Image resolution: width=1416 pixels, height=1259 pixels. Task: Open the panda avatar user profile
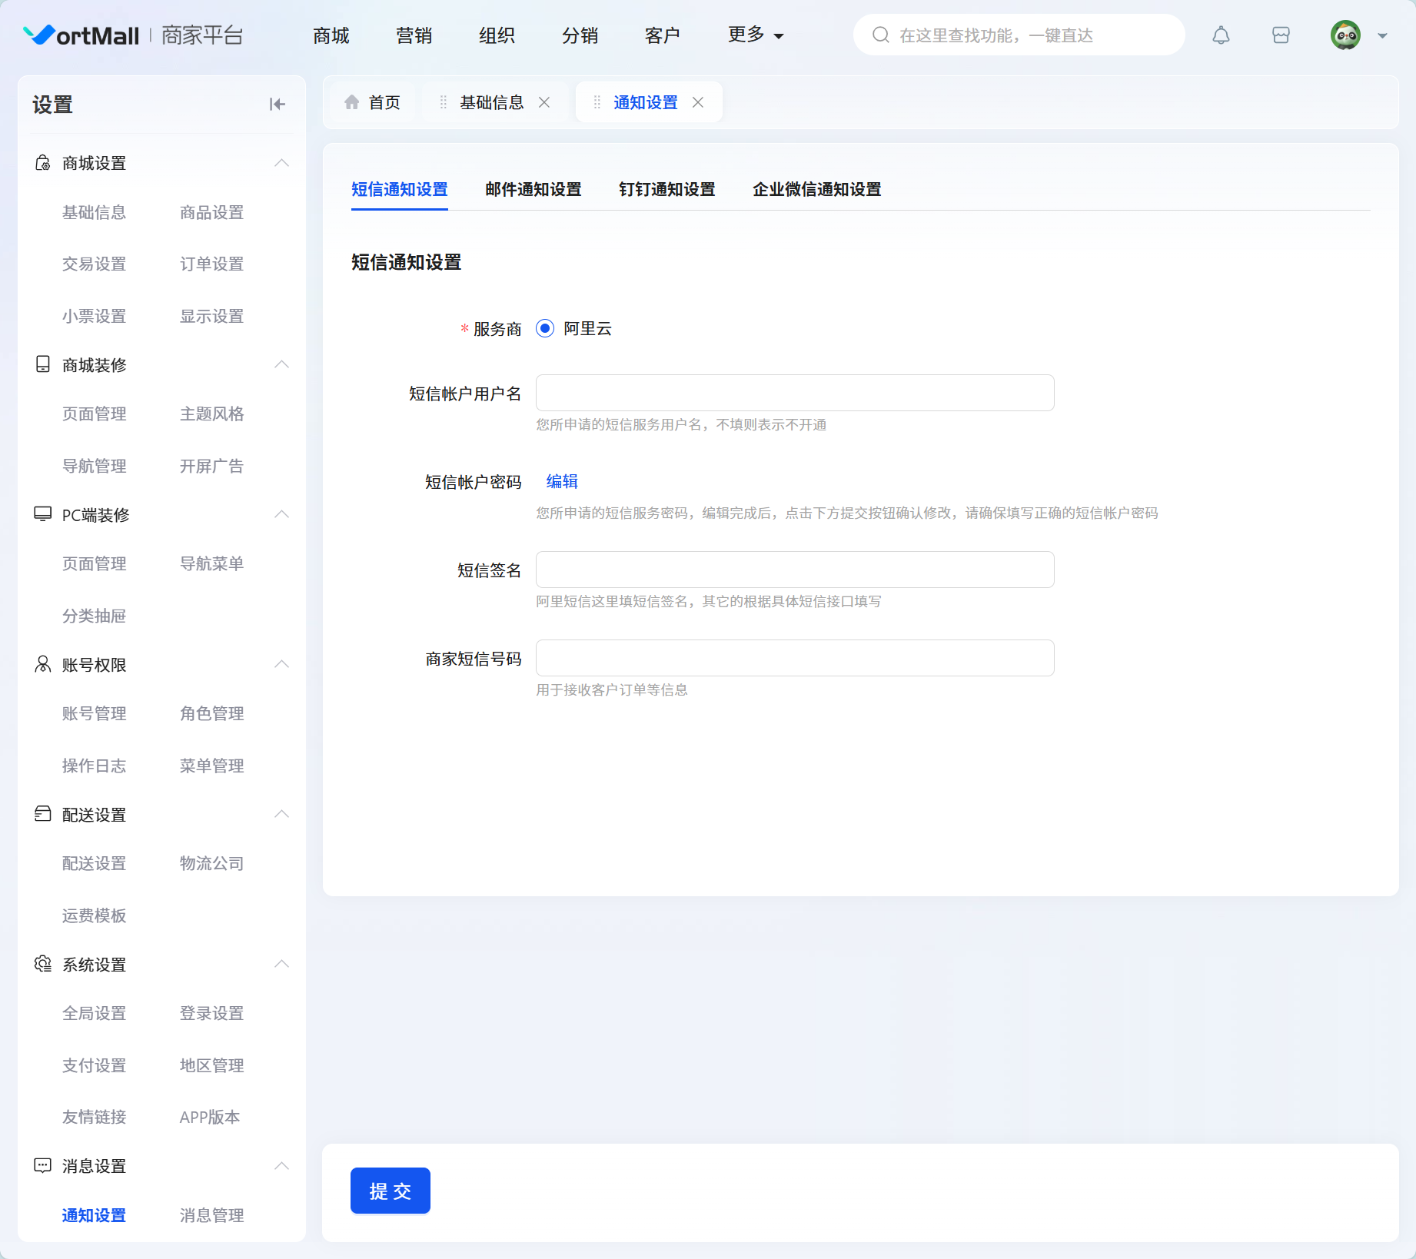point(1345,35)
